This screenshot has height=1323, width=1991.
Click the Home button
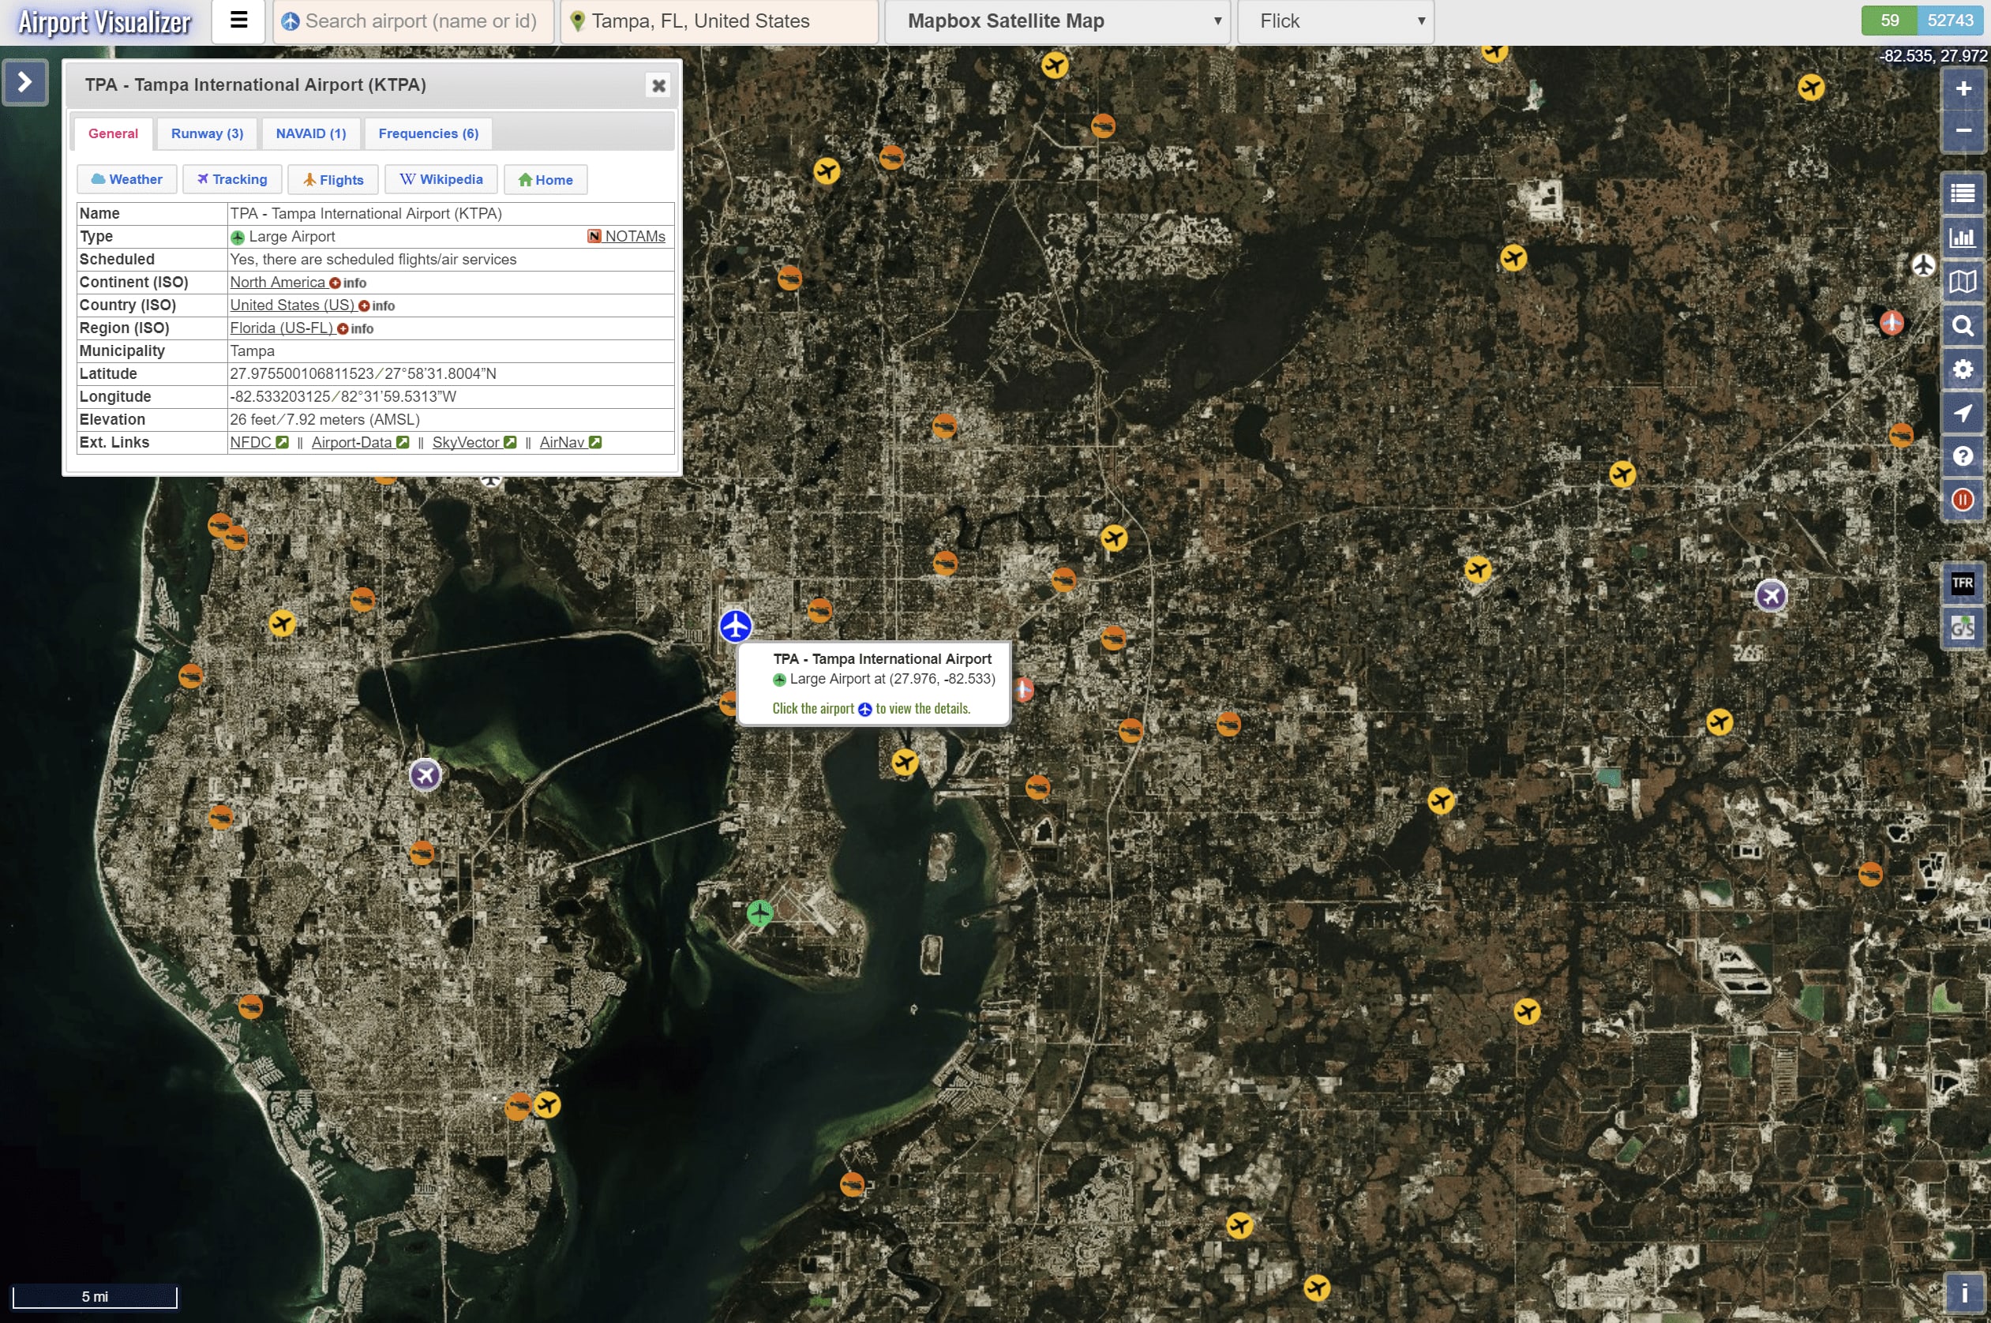(x=546, y=180)
